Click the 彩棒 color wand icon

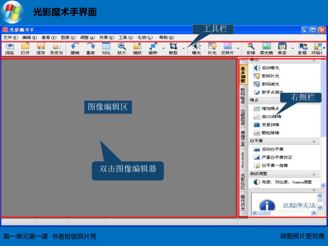pos(251,48)
